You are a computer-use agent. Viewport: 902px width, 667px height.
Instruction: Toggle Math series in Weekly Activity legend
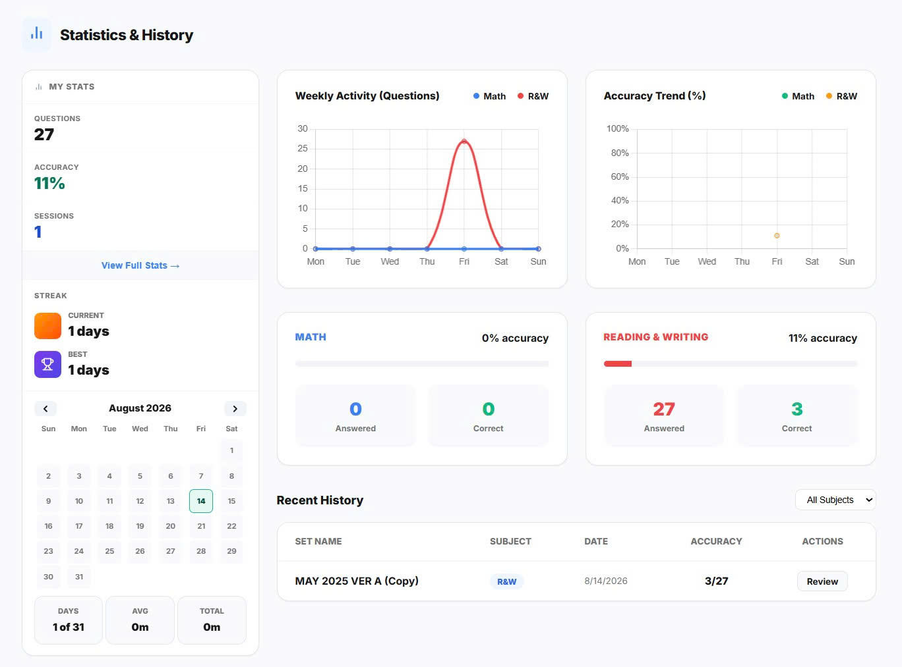489,96
